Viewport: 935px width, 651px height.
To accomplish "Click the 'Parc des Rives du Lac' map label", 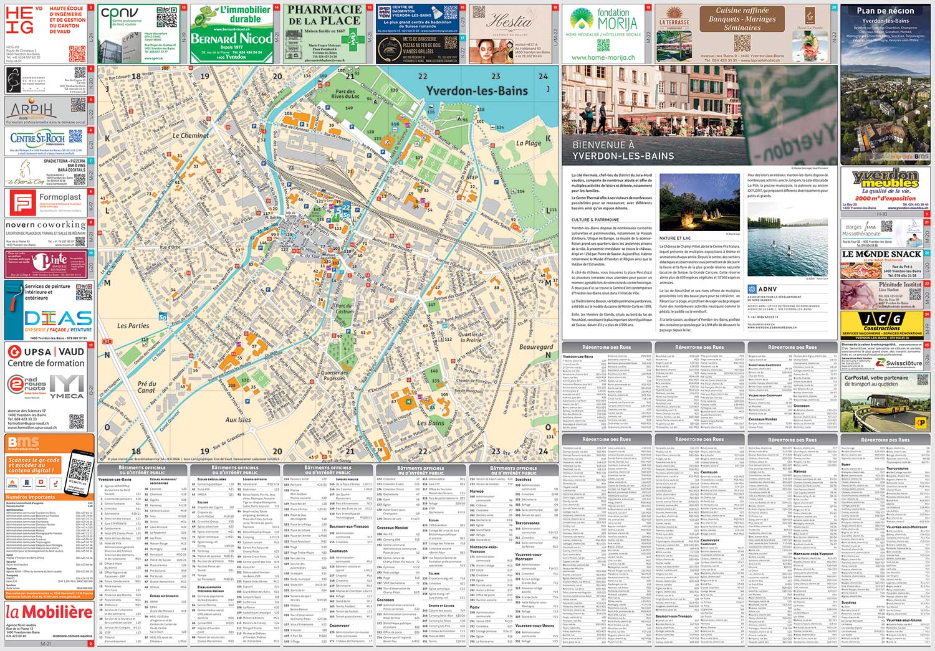I will point(345,93).
